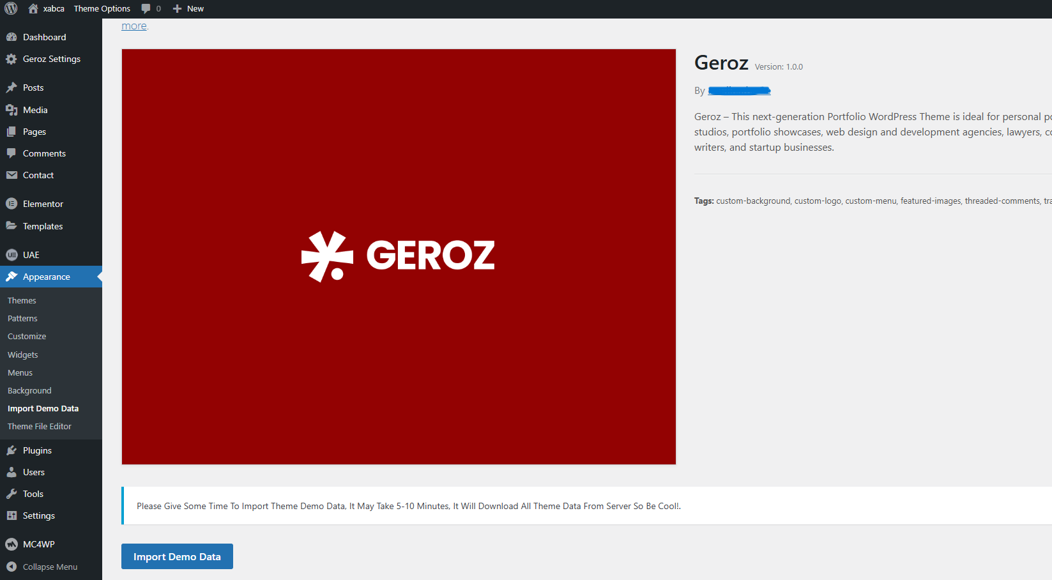Open Theme File Editor submenu
Viewport: 1052px width, 580px height.
(40, 426)
